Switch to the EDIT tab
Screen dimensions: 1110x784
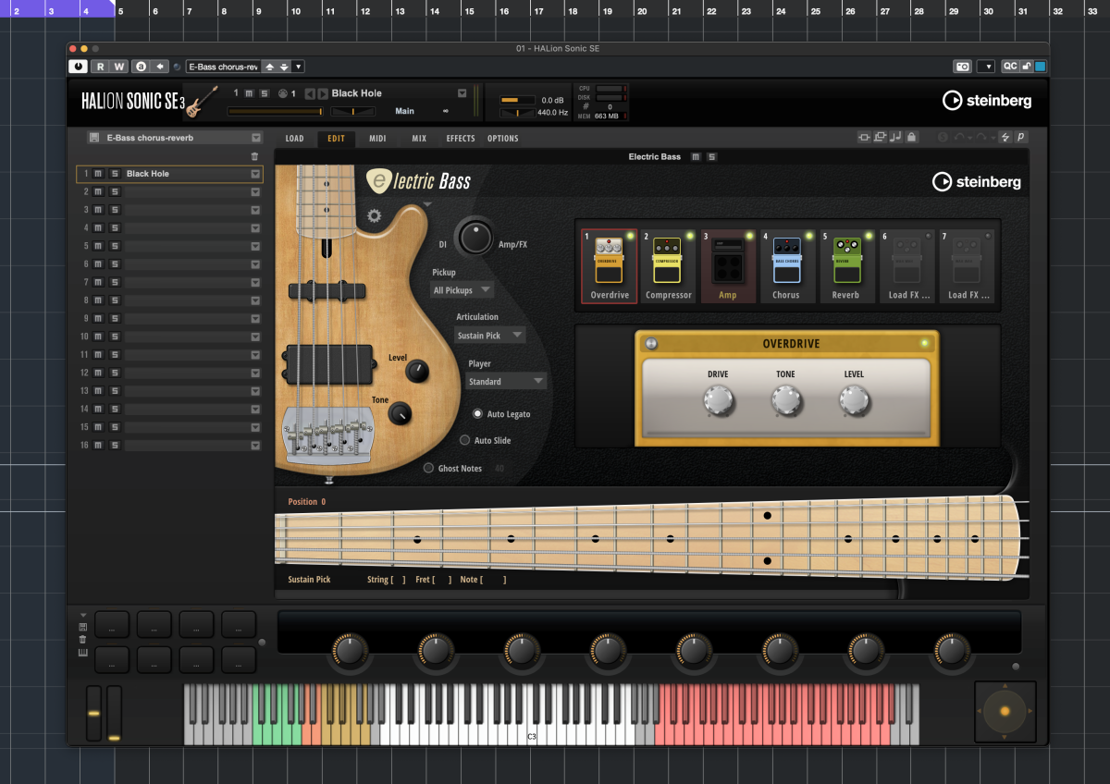click(336, 139)
